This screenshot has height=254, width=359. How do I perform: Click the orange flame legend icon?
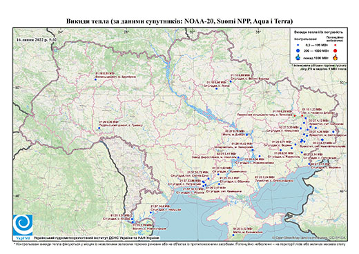pyautogui.click(x=336, y=57)
